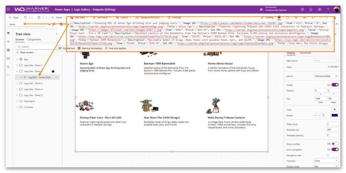Image resolution: width=346 pixels, height=173 pixels.
Task: Click the dark blue border color swatch
Action: point(335,115)
